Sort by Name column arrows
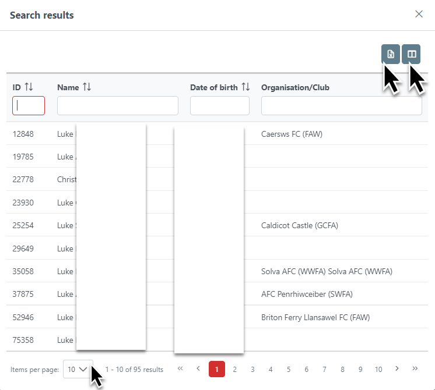This screenshot has width=435, height=390. tap(87, 87)
